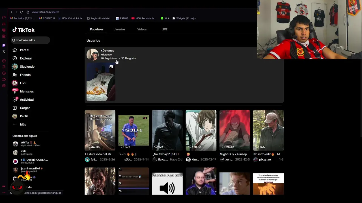Click the Friends people icon
This screenshot has width=362, height=203.
(15, 75)
